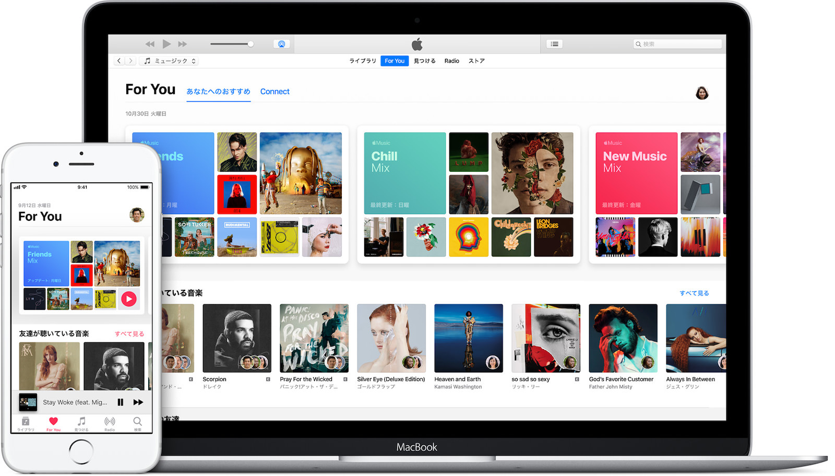The width and height of the screenshot is (835, 476).
Task: Click the Kamasi Washington artist name
Action: [458, 387]
